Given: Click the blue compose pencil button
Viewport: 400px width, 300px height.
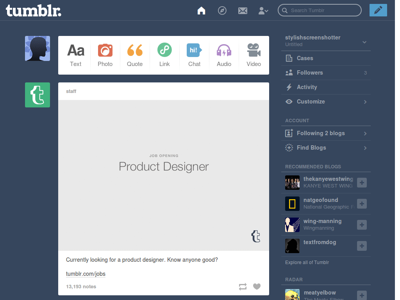Looking at the screenshot, I should [378, 10].
